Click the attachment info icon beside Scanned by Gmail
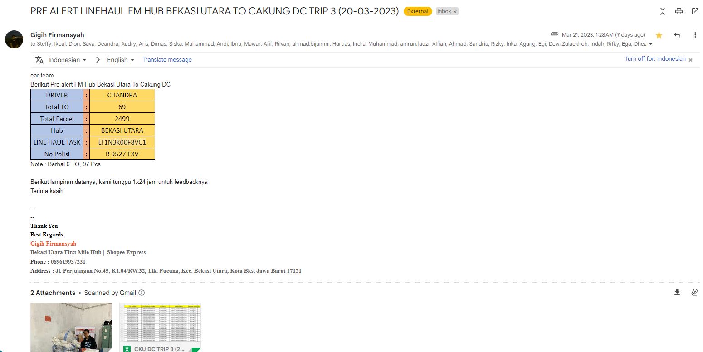703x352 pixels. pyautogui.click(x=142, y=293)
